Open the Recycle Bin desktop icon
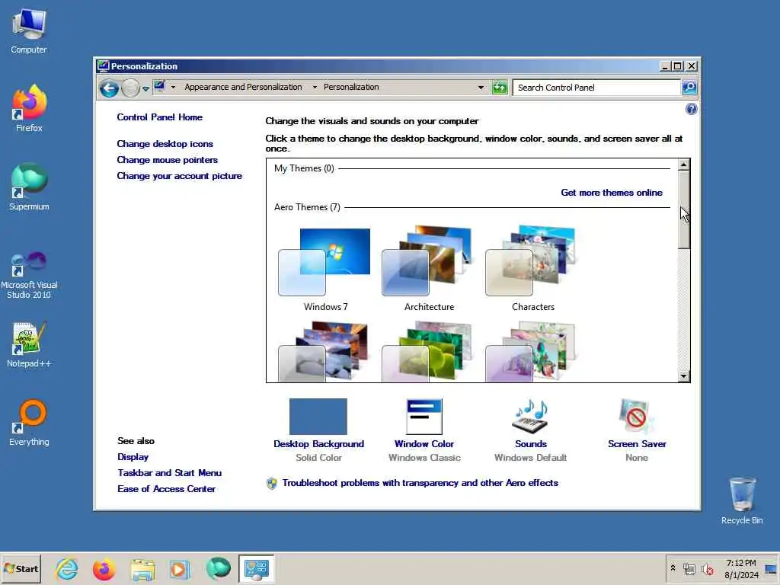Image resolution: width=780 pixels, height=585 pixels. (742, 500)
